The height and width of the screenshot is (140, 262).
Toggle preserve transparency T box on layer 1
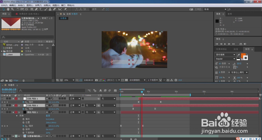click(x=83, y=99)
